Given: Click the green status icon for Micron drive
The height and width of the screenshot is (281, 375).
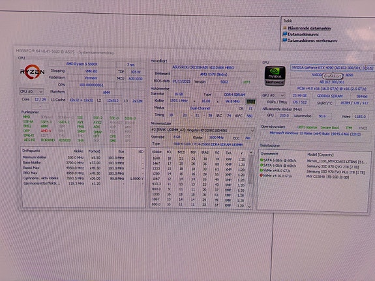Looking at the screenshot, I should coord(262,160).
